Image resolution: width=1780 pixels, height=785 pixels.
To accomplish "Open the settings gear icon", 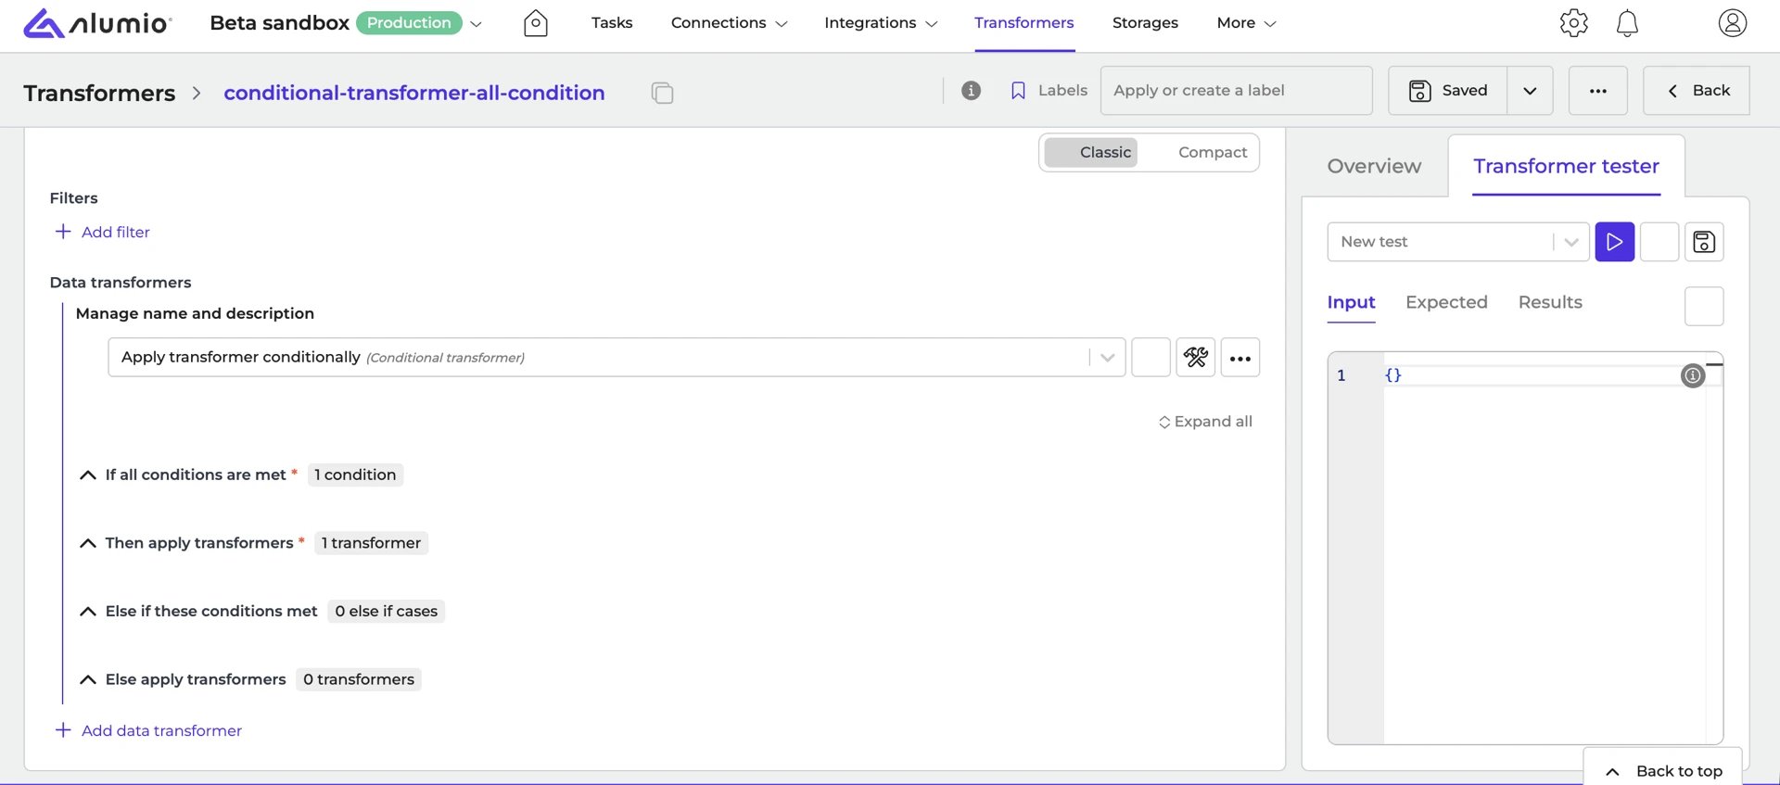I will pyautogui.click(x=1574, y=23).
